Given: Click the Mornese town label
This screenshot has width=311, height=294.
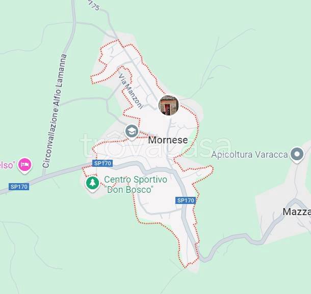Looking at the screenshot, I should 168,140.
